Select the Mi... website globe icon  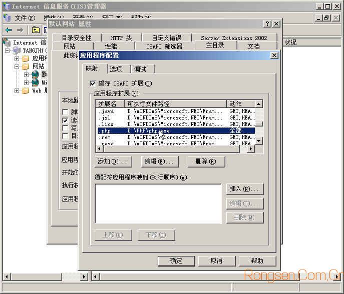point(36,82)
